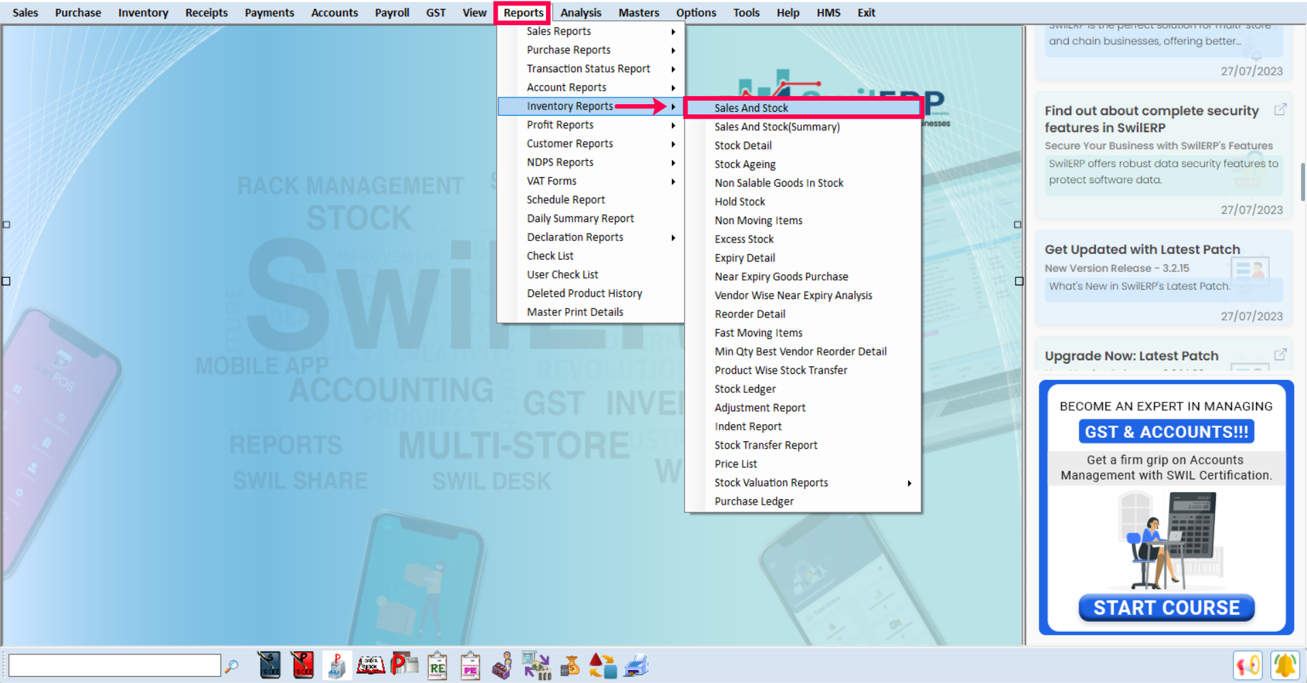
Task: Open Daily Summary Report
Action: pyautogui.click(x=591, y=219)
